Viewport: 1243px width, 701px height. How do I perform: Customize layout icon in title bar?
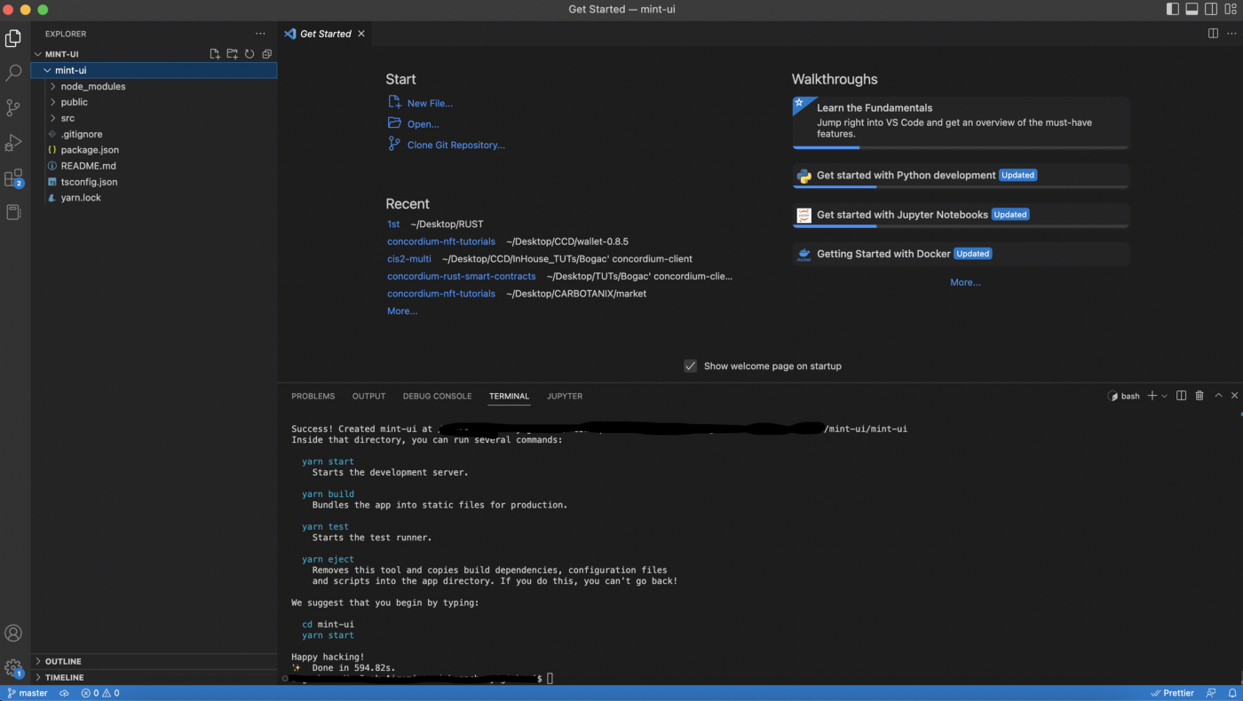(x=1231, y=9)
